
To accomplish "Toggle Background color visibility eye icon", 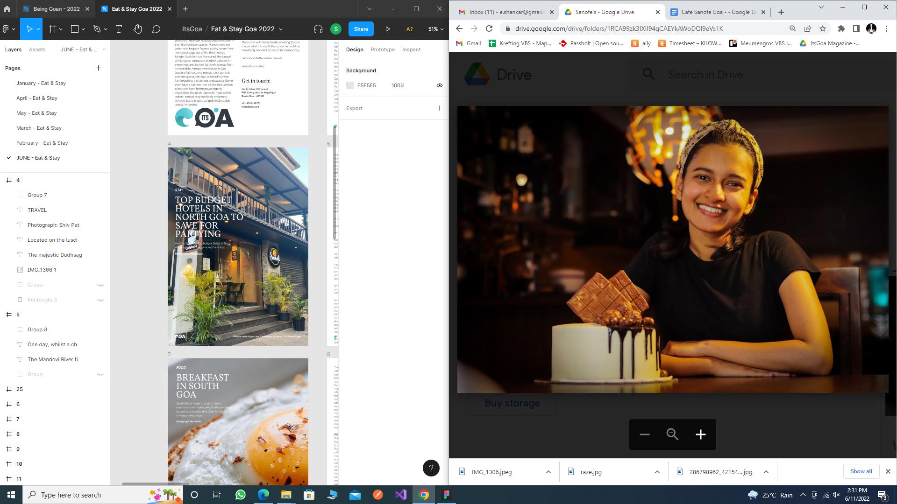I will pyautogui.click(x=439, y=85).
